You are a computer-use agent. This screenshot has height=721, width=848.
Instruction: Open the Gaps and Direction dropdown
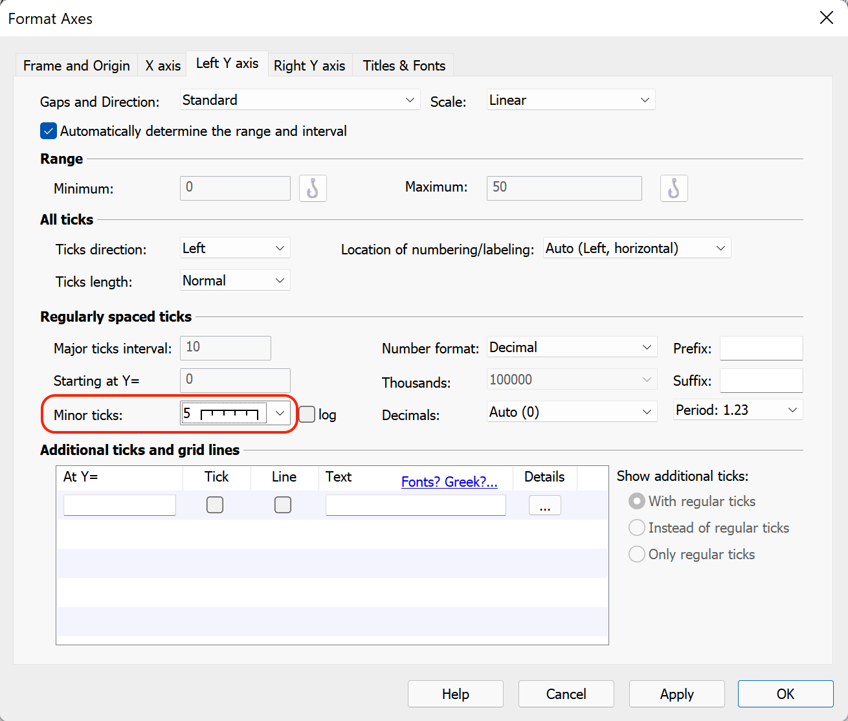(x=300, y=100)
